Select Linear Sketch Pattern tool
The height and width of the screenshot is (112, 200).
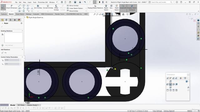(x=75, y=8)
